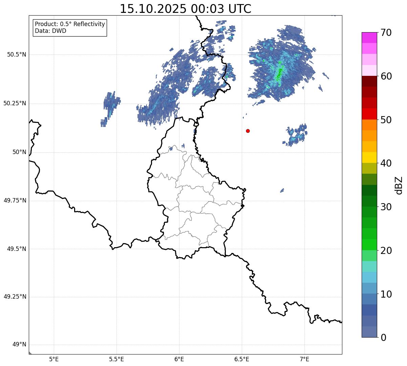Click the bright red colorbar segment above 50

369,114
